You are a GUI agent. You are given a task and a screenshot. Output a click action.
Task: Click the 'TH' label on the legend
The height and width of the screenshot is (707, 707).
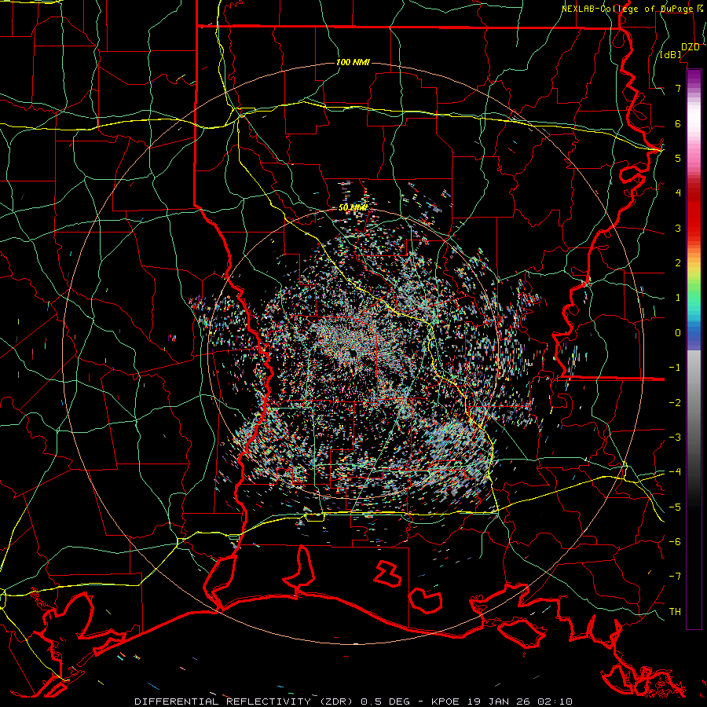click(675, 612)
